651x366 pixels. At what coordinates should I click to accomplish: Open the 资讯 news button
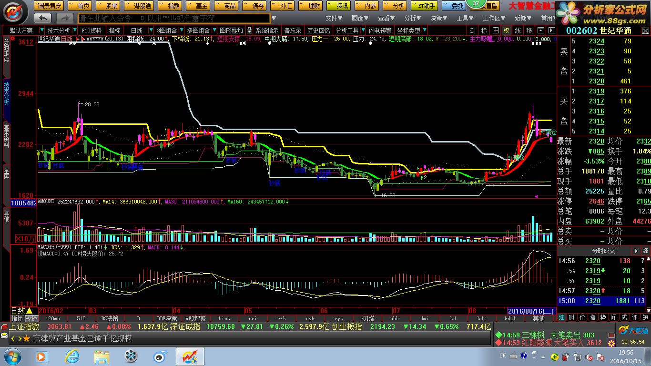coord(339,6)
